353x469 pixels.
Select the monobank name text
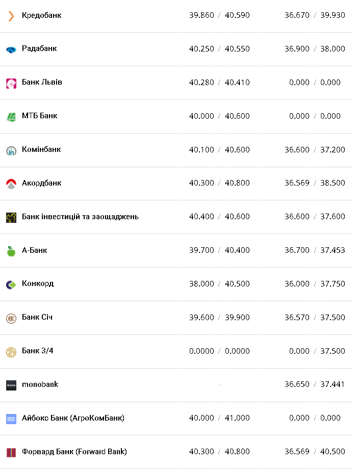(x=40, y=384)
